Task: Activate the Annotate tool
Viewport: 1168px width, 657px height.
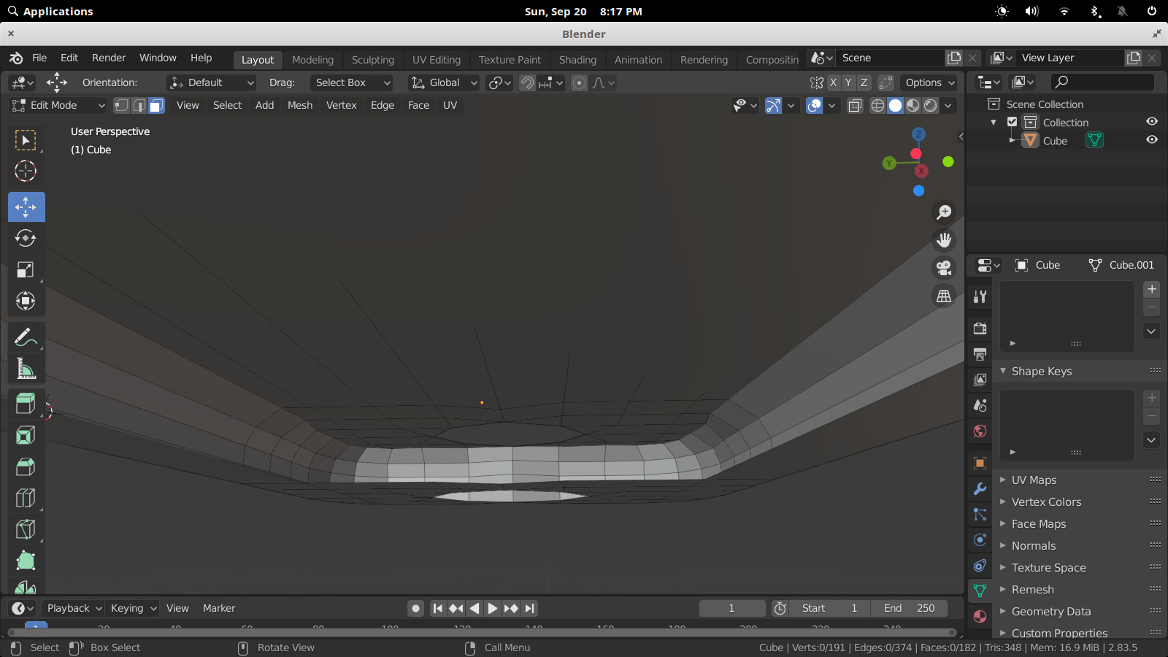Action: (26, 337)
